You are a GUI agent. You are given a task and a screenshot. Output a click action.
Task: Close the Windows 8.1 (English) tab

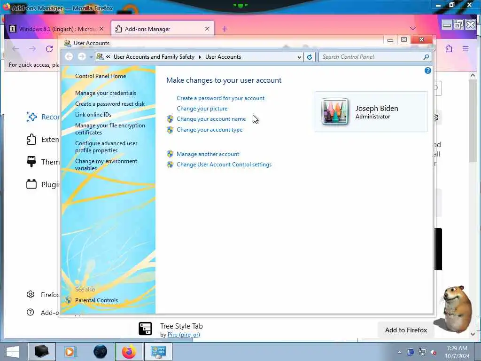point(101,29)
